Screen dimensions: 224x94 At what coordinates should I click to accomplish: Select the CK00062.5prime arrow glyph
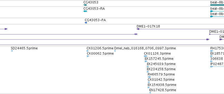pyautogui.click(x=88, y=56)
